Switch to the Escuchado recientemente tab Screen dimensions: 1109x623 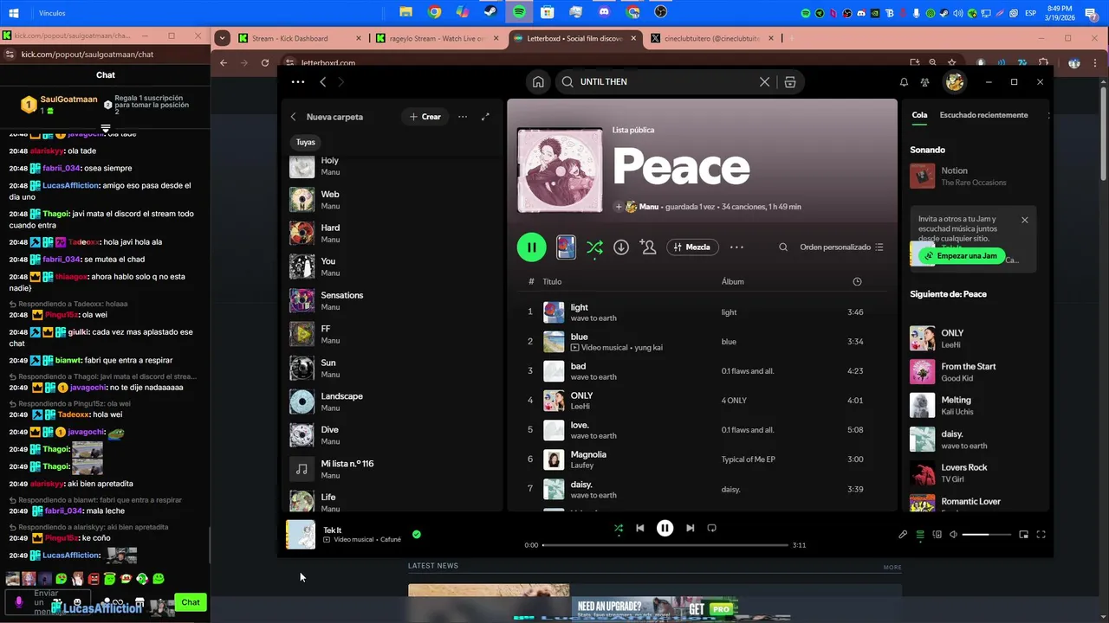pyautogui.click(x=983, y=115)
